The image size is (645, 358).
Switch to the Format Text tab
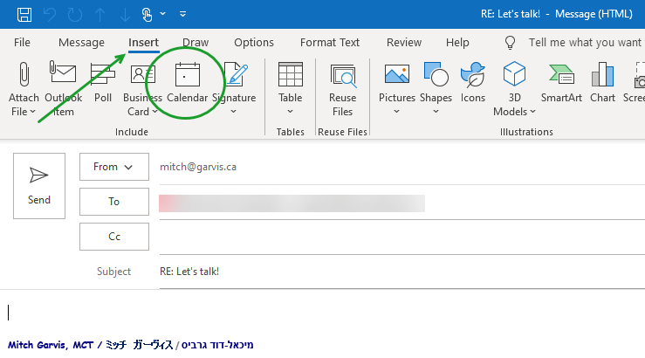click(x=329, y=43)
